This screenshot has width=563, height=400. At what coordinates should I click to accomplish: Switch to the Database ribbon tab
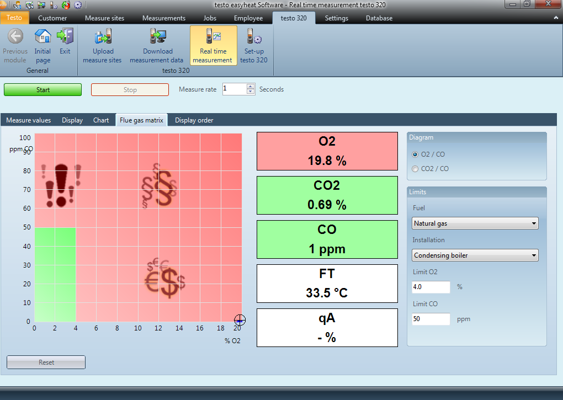pyautogui.click(x=379, y=18)
